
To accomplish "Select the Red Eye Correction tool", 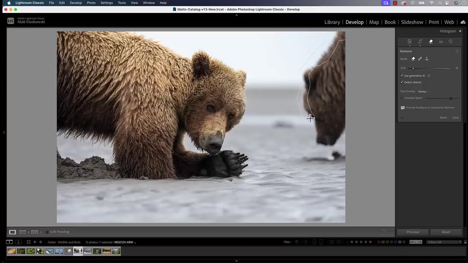I will (x=441, y=41).
